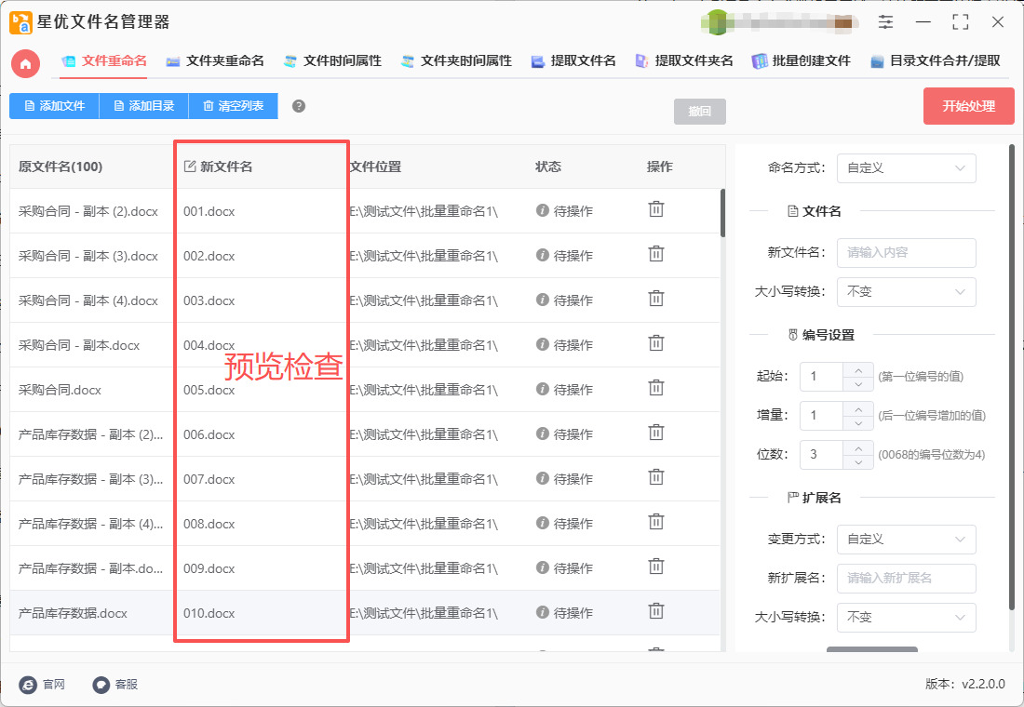Image resolution: width=1024 pixels, height=707 pixels.
Task: Expand the 命名方式 dropdown
Action: click(x=906, y=168)
